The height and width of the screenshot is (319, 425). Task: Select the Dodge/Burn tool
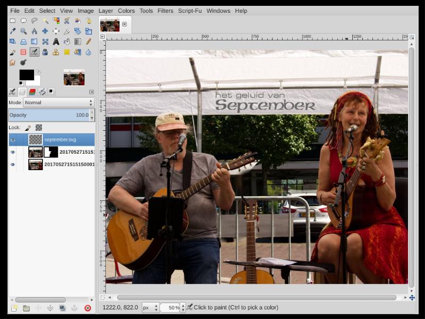(x=23, y=63)
